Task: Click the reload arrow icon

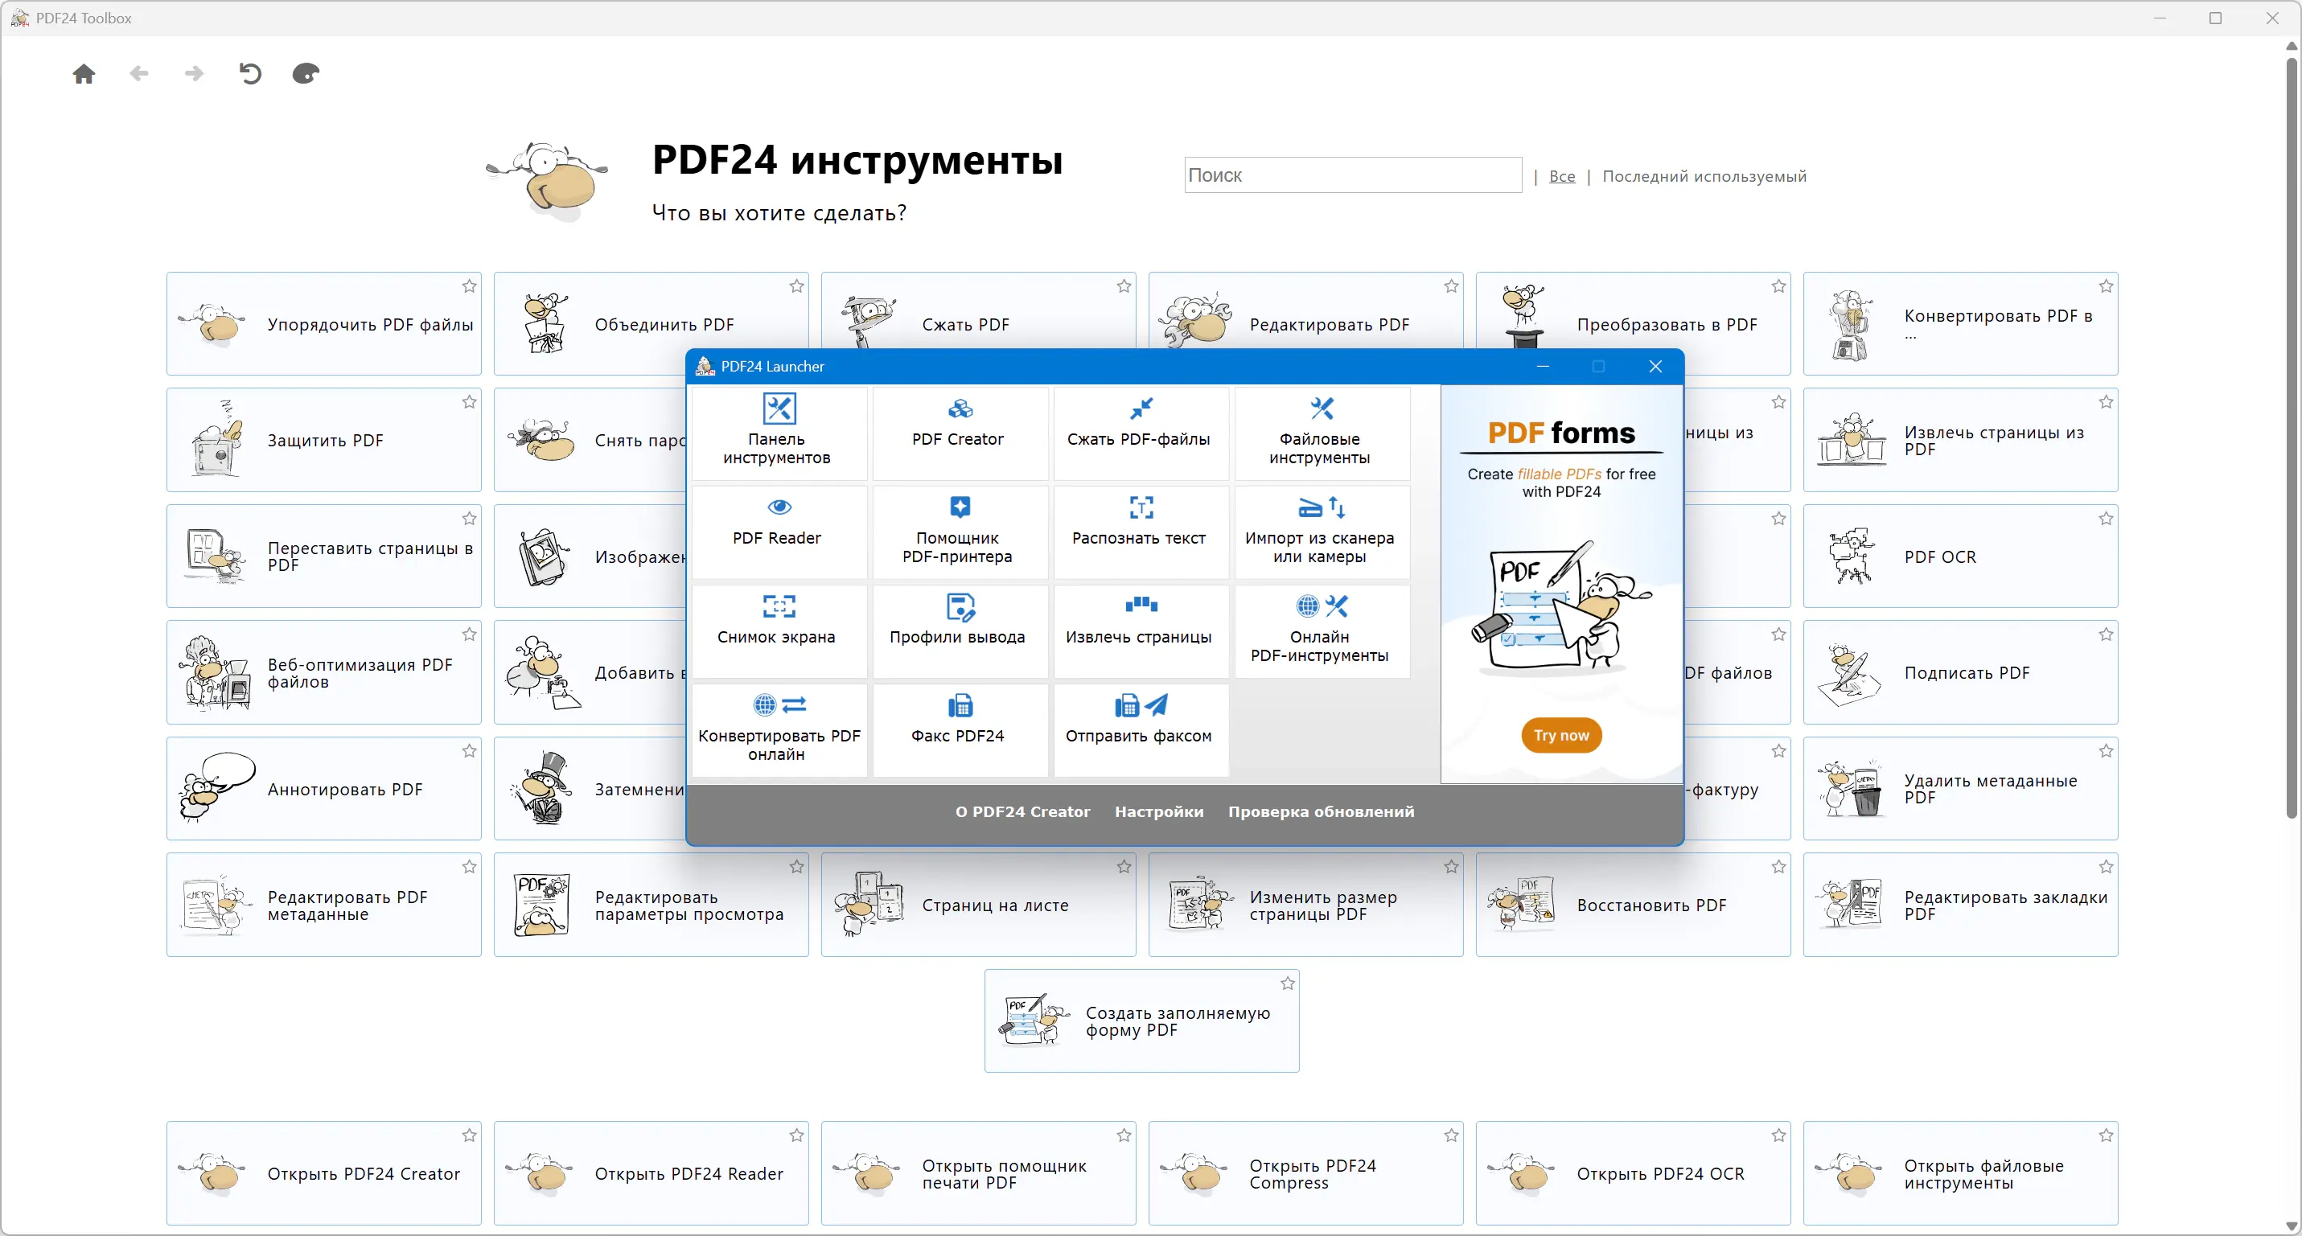Action: 250,74
